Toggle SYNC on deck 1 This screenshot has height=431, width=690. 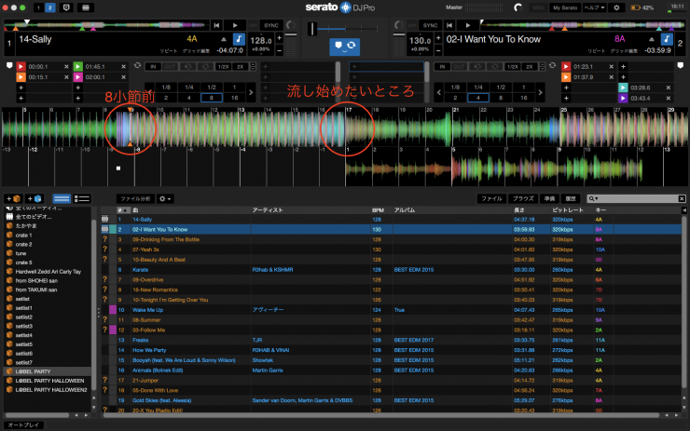pos(271,25)
